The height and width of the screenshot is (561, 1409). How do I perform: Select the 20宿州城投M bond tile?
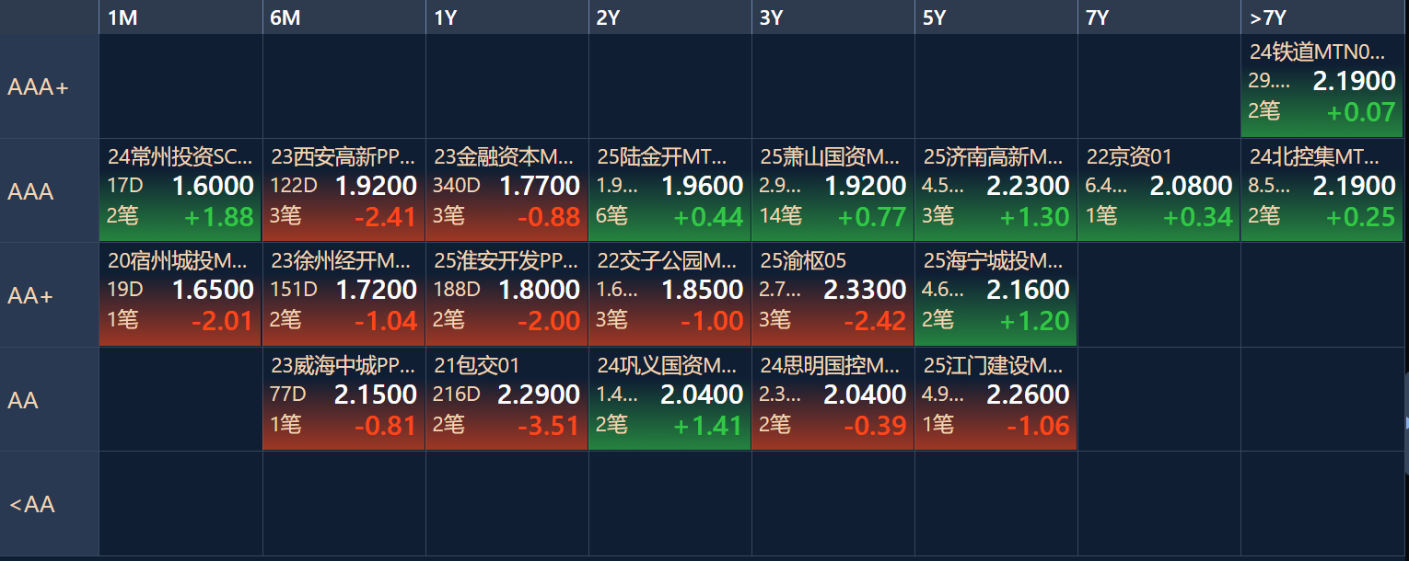click(180, 294)
